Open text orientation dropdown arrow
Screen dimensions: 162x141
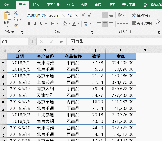tap(123, 15)
